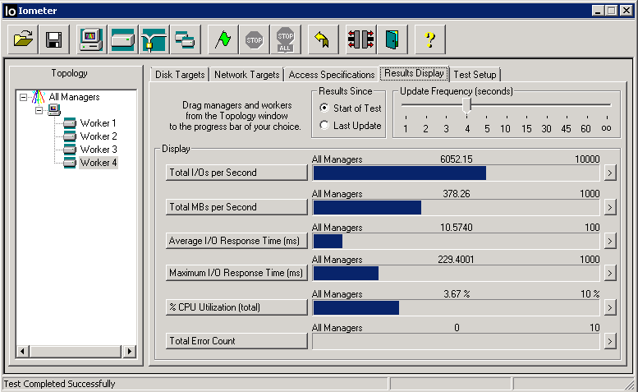
Task: Collapse the All Managers tree node
Action: (x=24, y=97)
